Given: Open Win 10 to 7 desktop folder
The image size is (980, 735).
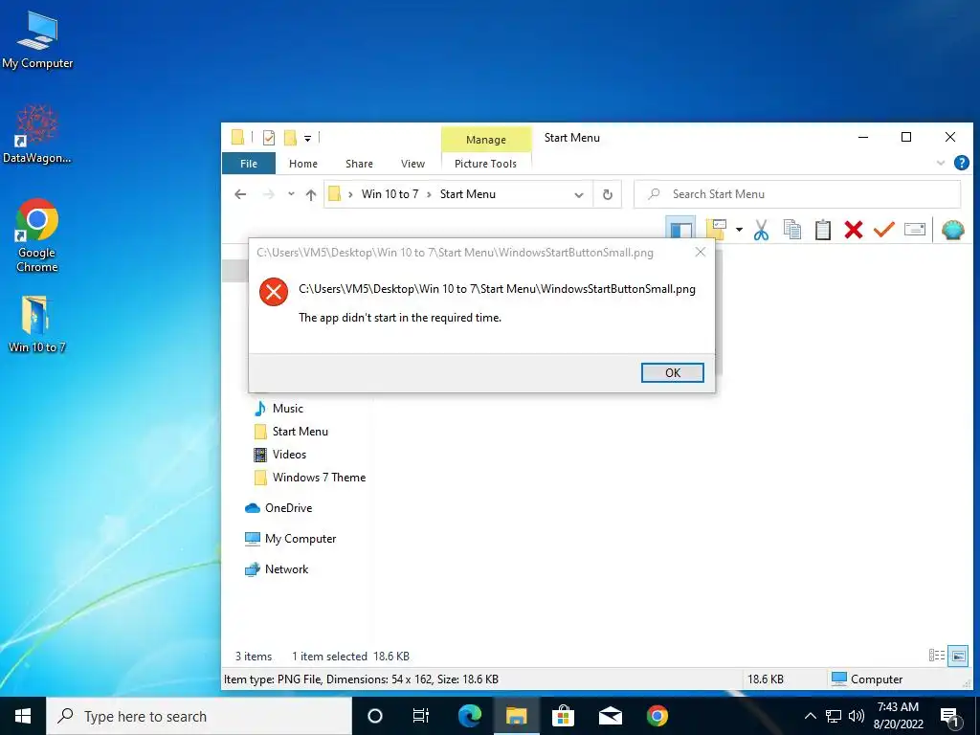Looking at the screenshot, I should [x=37, y=324].
